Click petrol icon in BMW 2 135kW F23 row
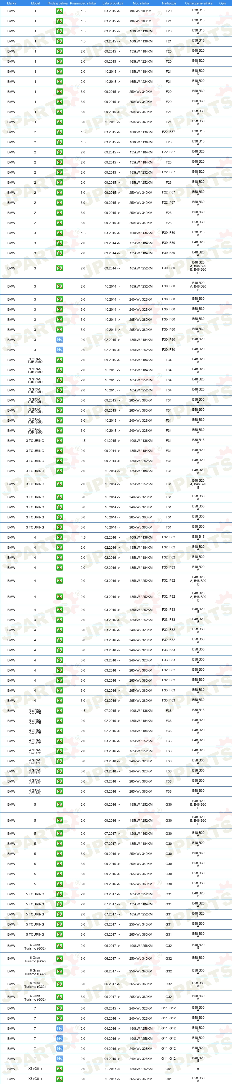Image resolution: width=232 pixels, height=1084 pixels. click(59, 162)
